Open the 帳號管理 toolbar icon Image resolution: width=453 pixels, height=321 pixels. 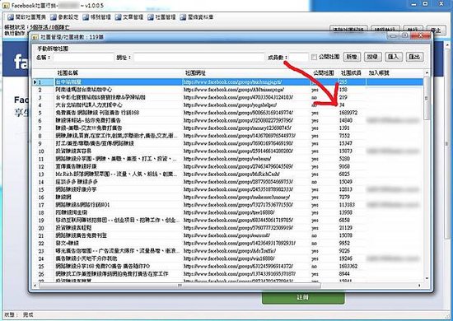coord(96,17)
